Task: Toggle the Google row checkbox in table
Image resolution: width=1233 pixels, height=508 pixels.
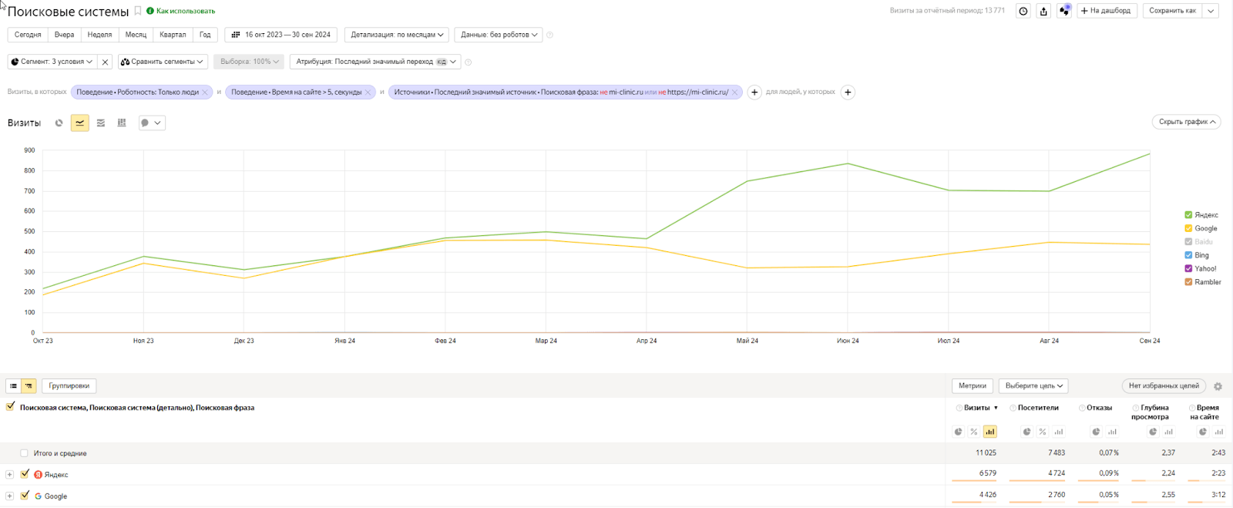Action: (x=25, y=496)
